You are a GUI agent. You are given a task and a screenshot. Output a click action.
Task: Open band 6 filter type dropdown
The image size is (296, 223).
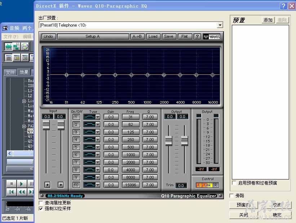[98, 155]
